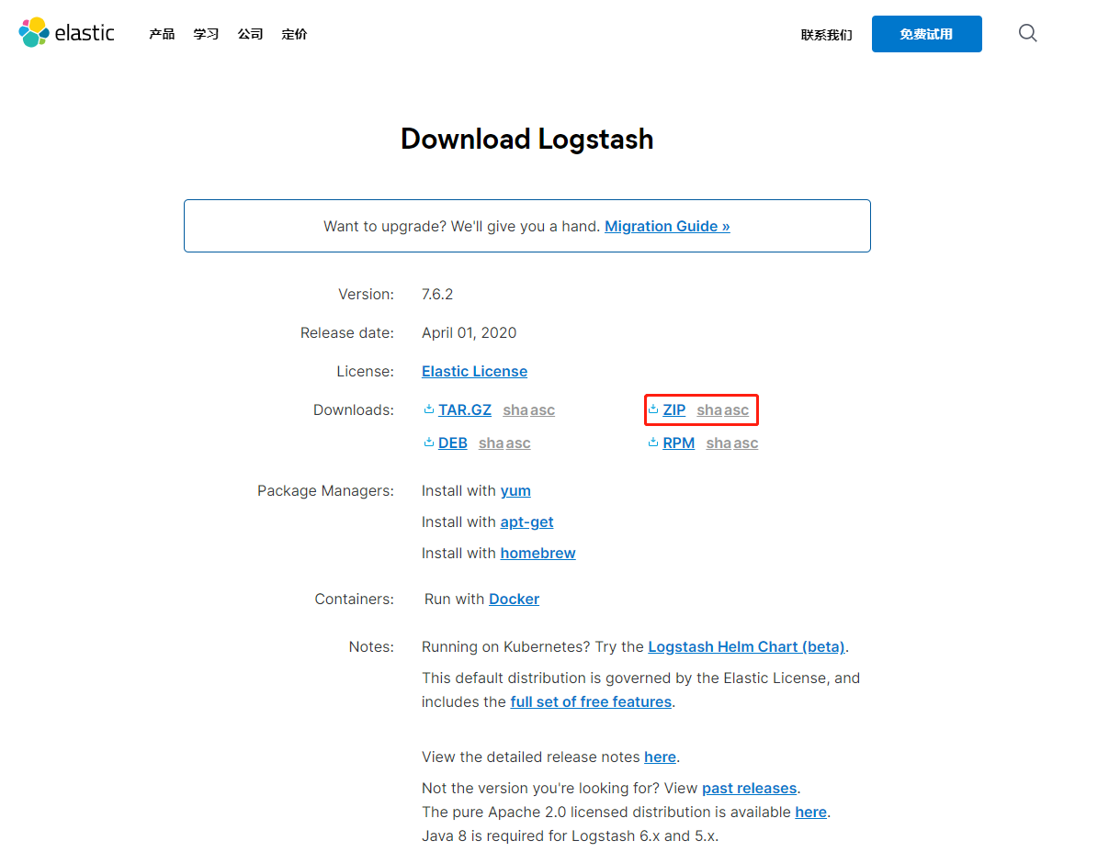The width and height of the screenshot is (1109, 852).
Task: Open the 定价 page from the navigation
Action: click(294, 34)
